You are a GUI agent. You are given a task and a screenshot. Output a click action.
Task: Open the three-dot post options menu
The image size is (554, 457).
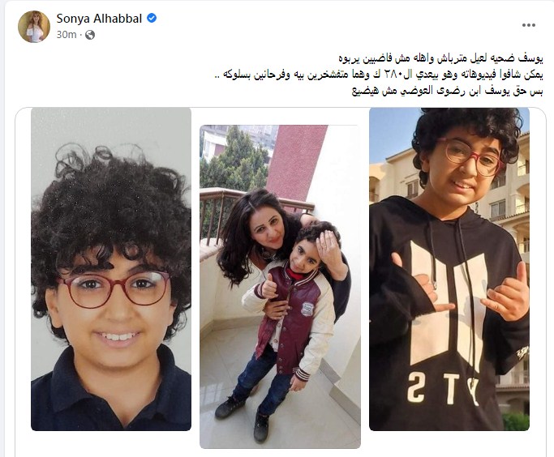pos(528,25)
